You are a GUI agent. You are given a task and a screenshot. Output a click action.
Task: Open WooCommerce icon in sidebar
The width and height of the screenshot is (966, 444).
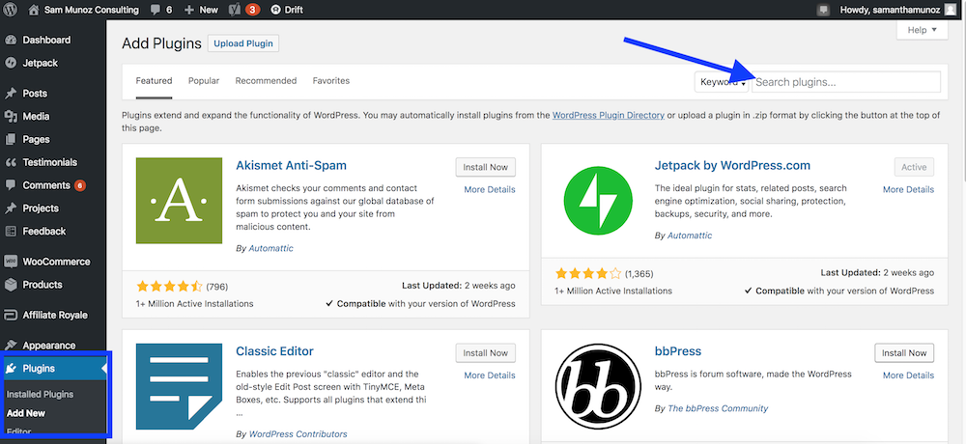click(11, 262)
